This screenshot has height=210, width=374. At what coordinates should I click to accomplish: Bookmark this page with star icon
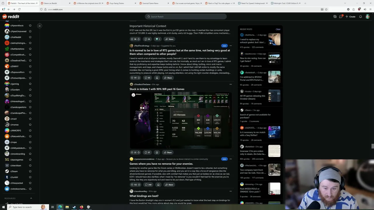coord(326,9)
